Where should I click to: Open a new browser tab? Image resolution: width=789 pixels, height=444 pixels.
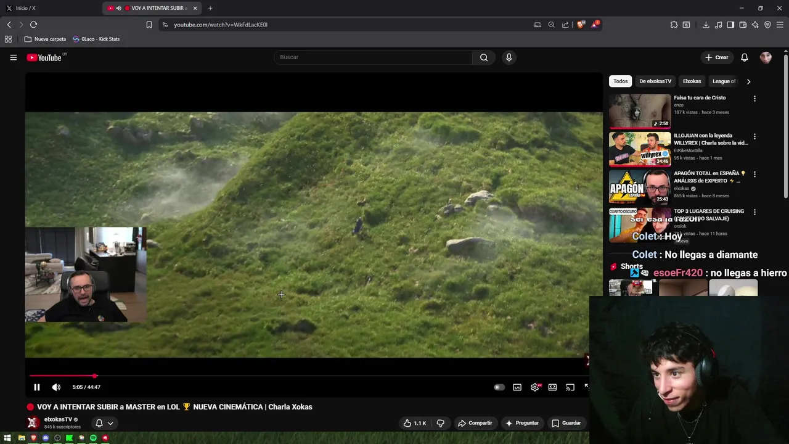(x=210, y=8)
